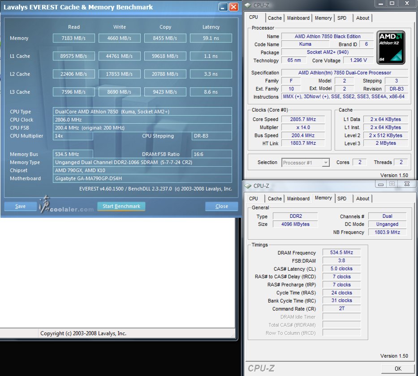Click the Level 3 cache value 2 MBytes

click(x=386, y=143)
